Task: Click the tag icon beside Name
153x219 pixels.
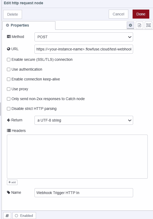Action: point(9,192)
